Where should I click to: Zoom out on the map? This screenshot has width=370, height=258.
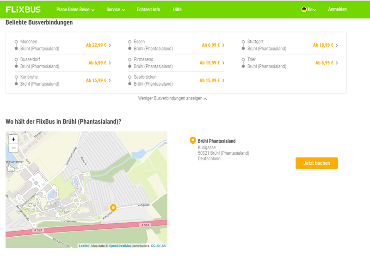13,148
